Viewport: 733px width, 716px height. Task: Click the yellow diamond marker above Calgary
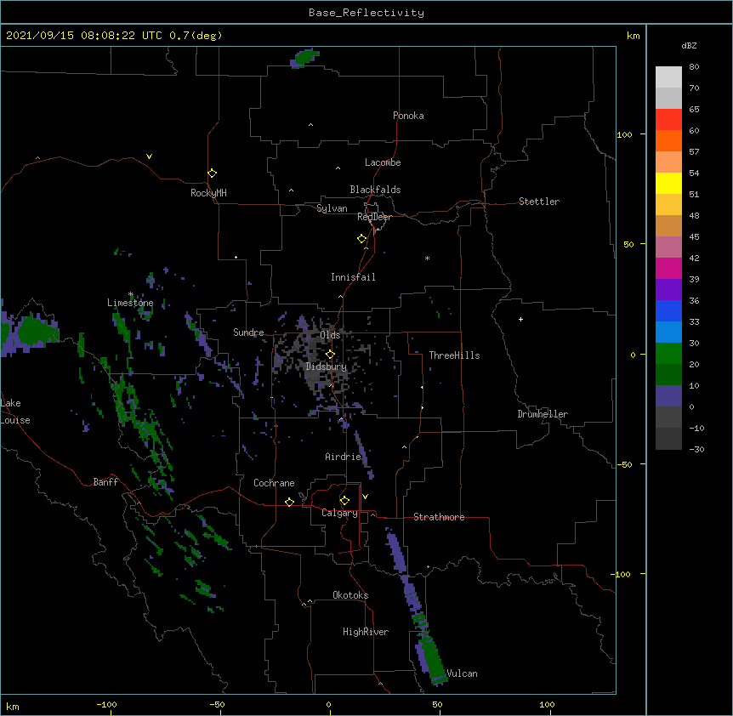click(x=344, y=501)
